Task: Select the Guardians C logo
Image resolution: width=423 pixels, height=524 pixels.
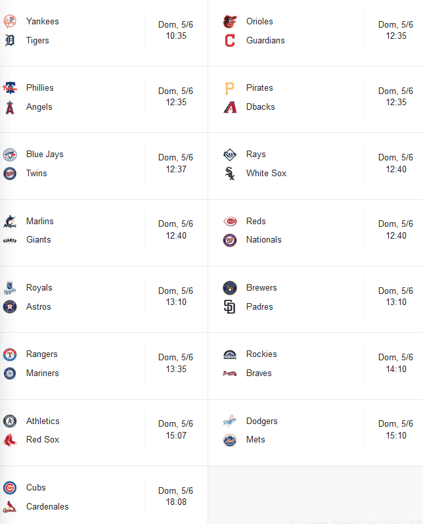Action: pos(230,41)
